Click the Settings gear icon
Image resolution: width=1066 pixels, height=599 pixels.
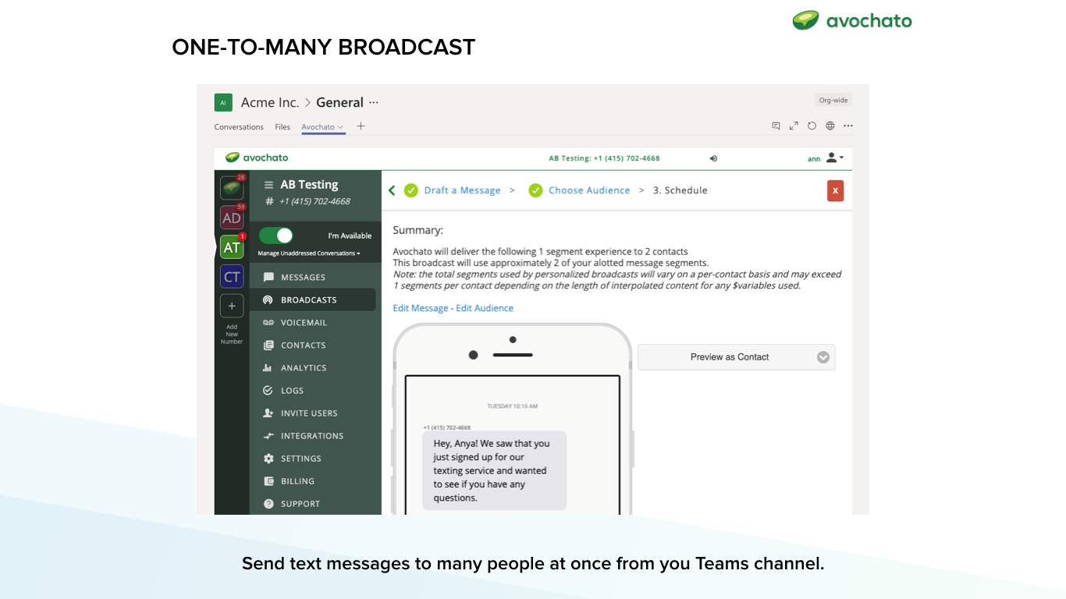tap(268, 458)
